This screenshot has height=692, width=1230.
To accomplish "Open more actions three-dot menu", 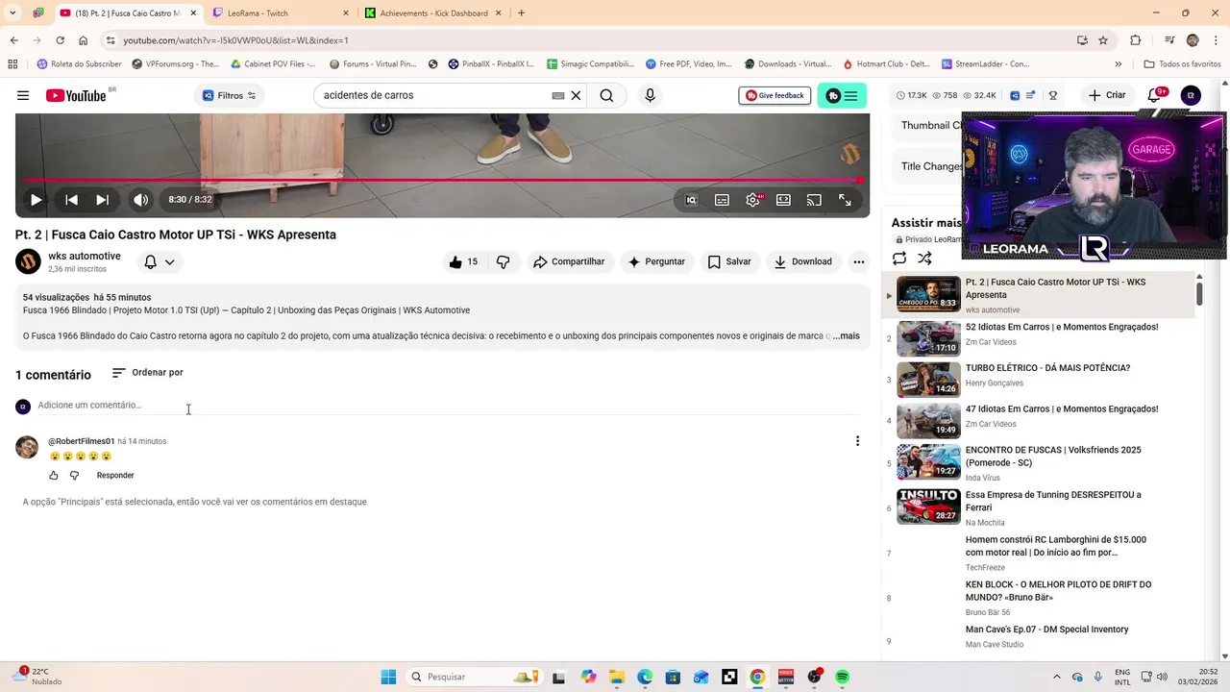I will click(x=859, y=261).
